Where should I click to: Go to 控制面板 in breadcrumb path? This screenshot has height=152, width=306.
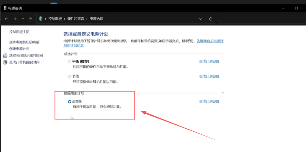[55, 19]
